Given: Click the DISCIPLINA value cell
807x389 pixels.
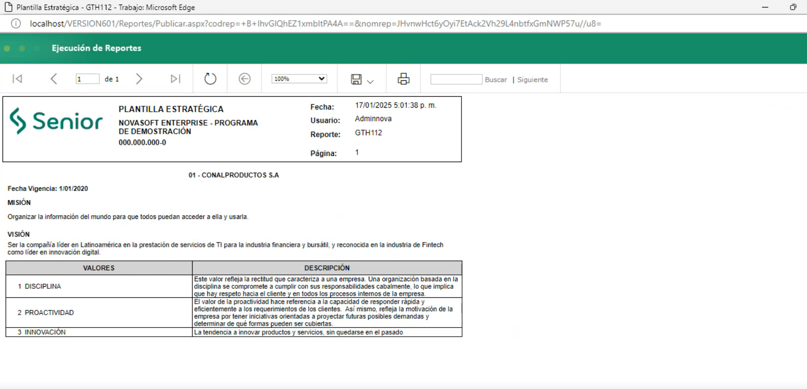Looking at the screenshot, I should [99, 286].
